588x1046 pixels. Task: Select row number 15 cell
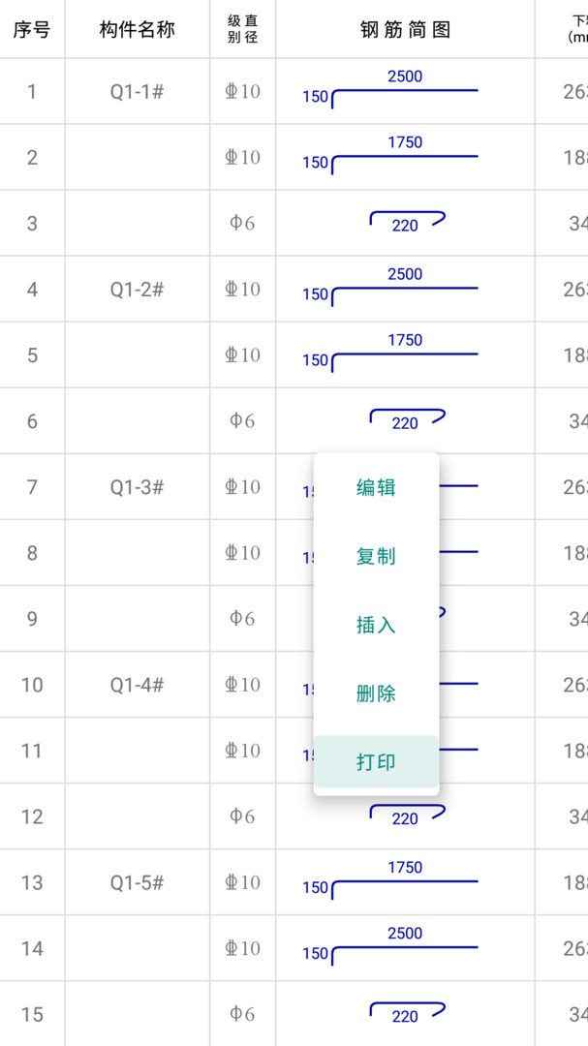coord(32,1014)
